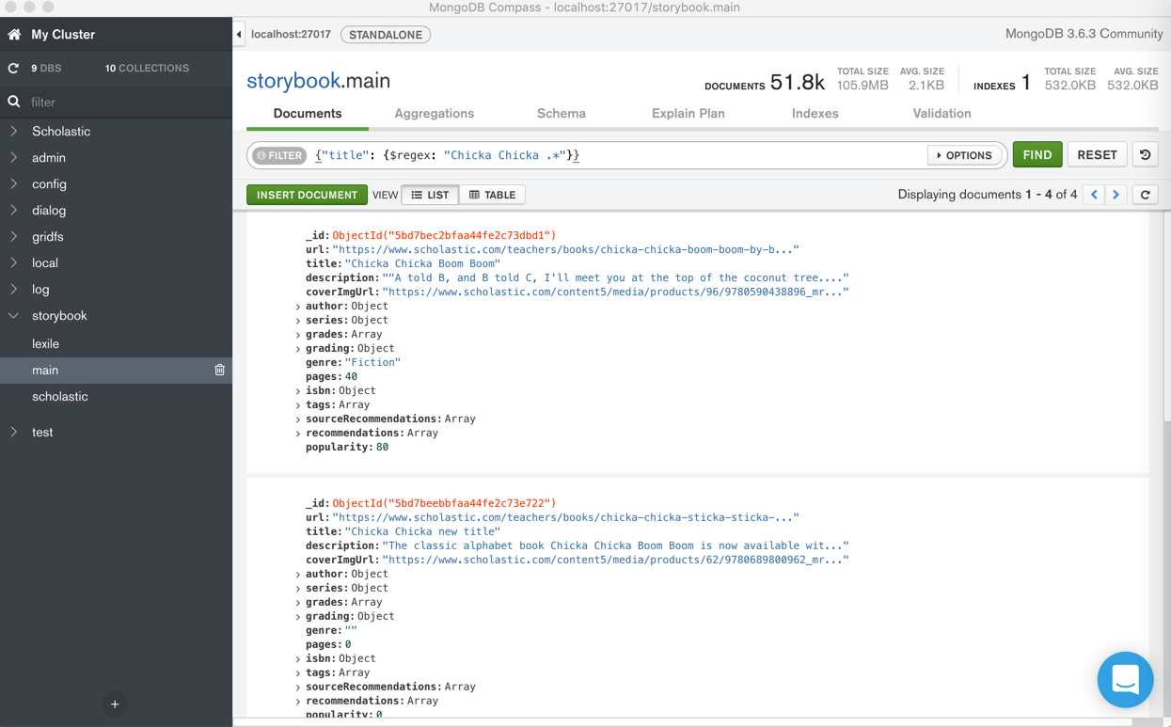Screen dimensions: 1171x727
Task: Click into the query filter field
Action: 616,155
